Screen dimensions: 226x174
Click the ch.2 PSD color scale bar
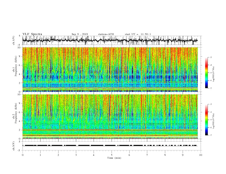pos(206,120)
